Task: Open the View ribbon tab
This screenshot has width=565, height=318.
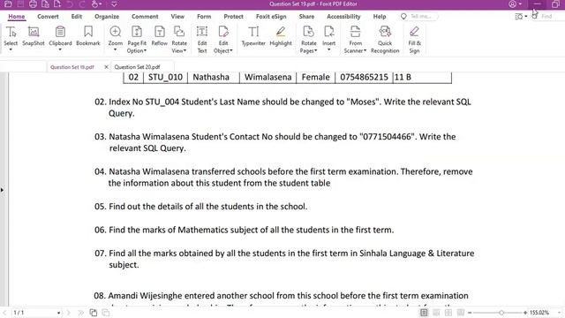Action: coord(177,17)
